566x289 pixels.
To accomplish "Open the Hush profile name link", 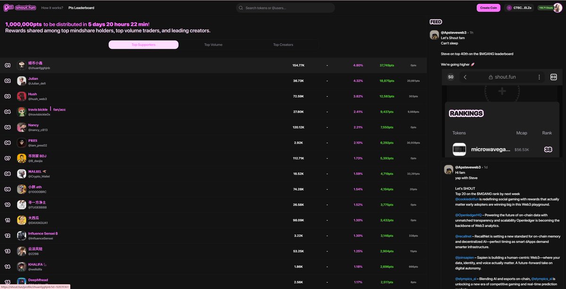I will (x=33, y=94).
